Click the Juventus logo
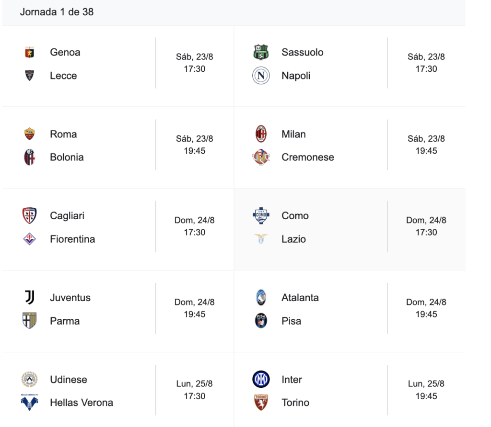This screenshot has width=491, height=427. tap(29, 298)
